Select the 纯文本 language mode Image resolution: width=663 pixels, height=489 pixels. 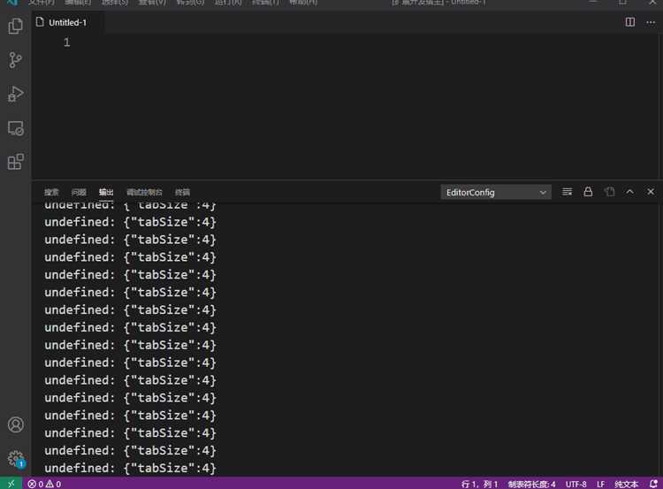coord(626,484)
